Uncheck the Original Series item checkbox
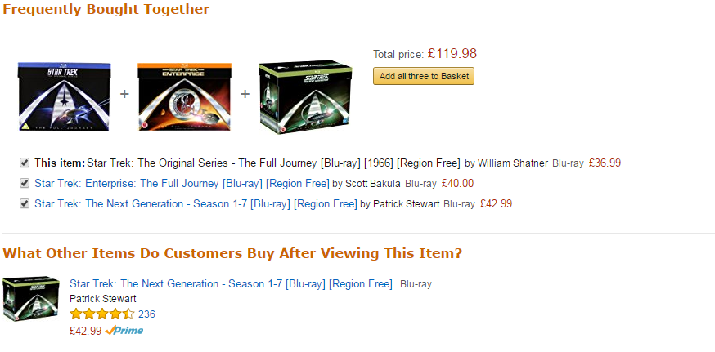This screenshot has width=715, height=352. (25, 163)
